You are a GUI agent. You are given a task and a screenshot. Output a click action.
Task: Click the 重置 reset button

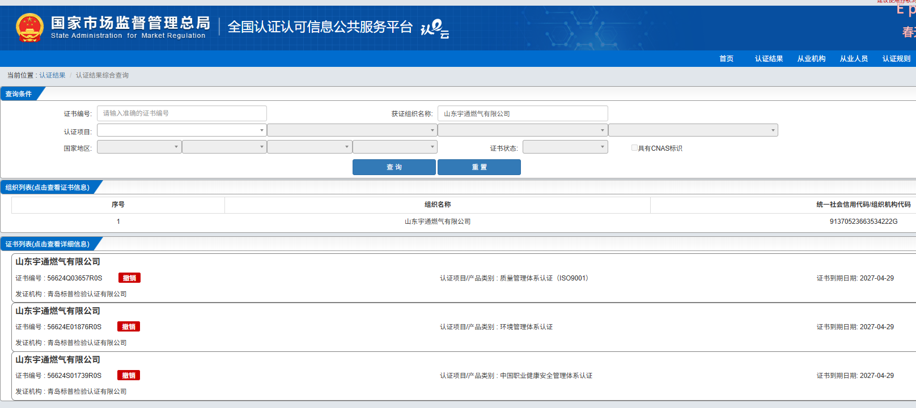coord(479,167)
